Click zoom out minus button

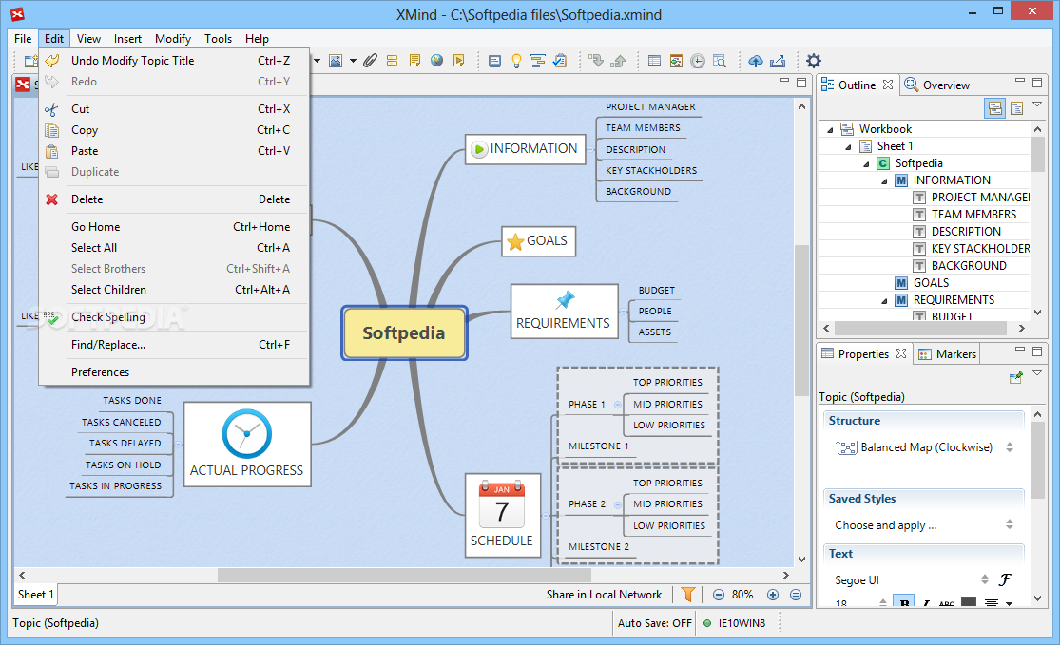click(x=719, y=595)
